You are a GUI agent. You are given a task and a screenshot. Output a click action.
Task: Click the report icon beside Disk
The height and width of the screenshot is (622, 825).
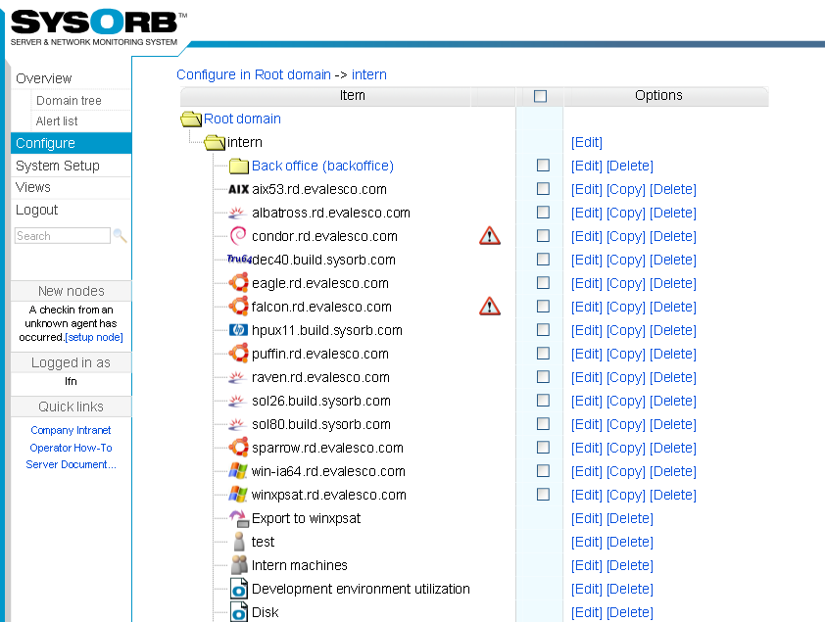[239, 612]
